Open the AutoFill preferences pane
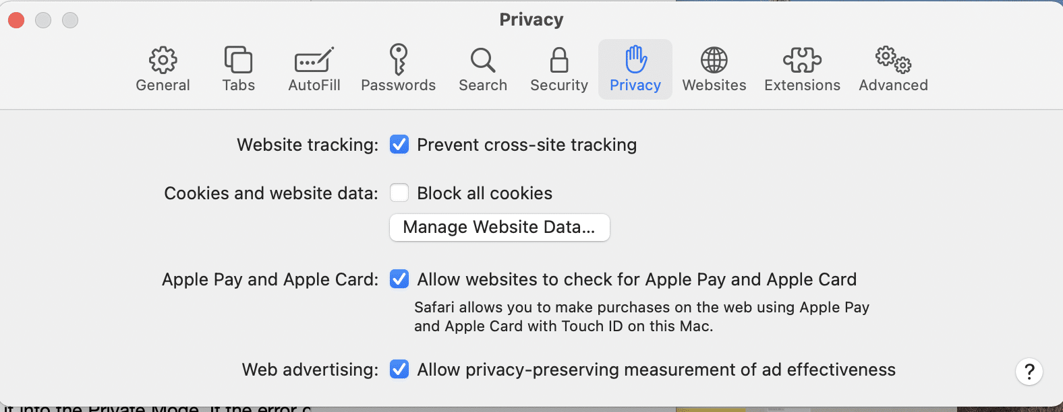 [313, 67]
